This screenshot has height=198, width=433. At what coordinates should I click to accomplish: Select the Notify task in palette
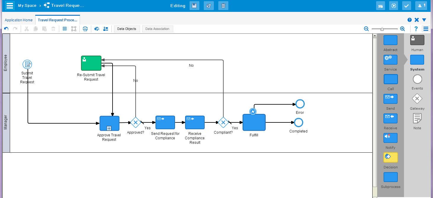(x=390, y=138)
